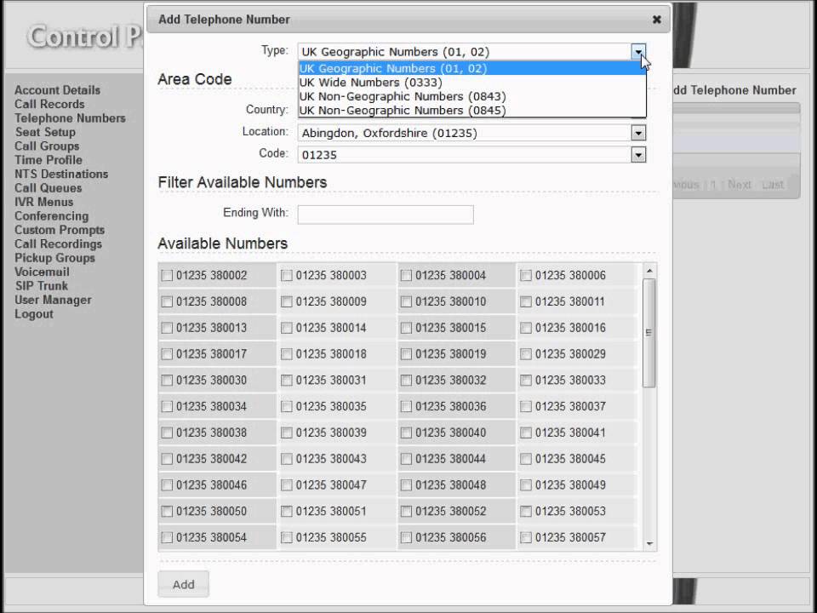
Task: Tick checkbox for 01235 380003
Action: [287, 276]
